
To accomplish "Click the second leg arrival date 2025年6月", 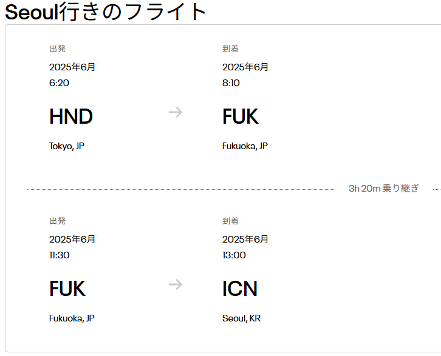I will (245, 240).
